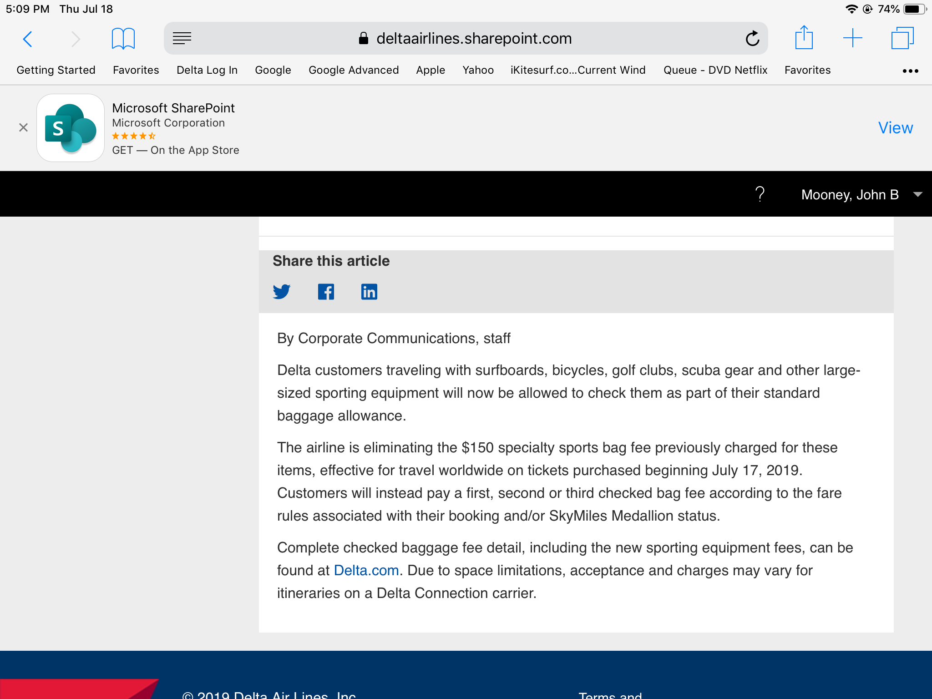The image size is (932, 699).
Task: Tap the Safari back arrow
Action: (x=28, y=39)
